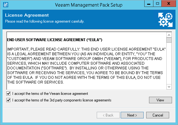Click the empty scrollbar track below the thumb
The width and height of the screenshot is (178, 125).
point(169,63)
